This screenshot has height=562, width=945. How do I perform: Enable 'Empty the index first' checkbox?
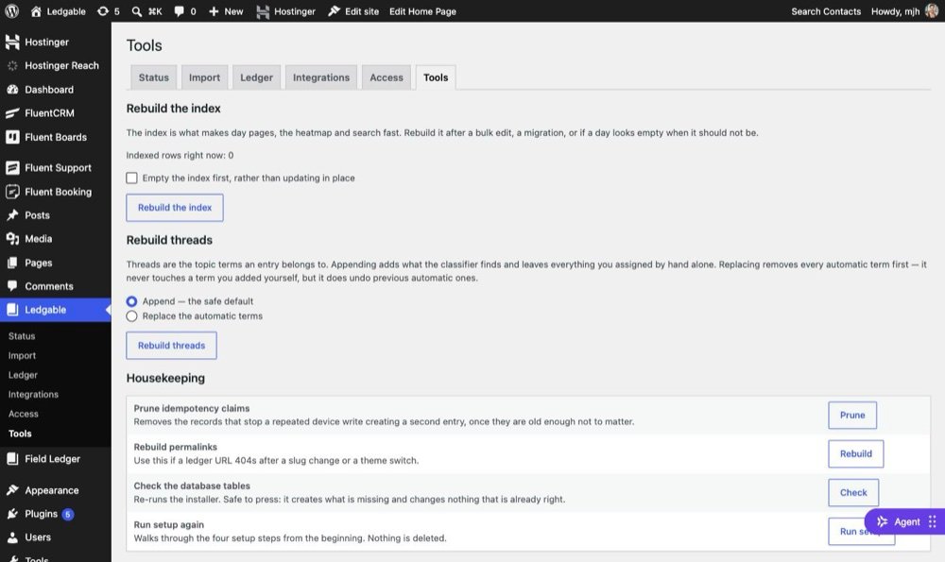[131, 178]
